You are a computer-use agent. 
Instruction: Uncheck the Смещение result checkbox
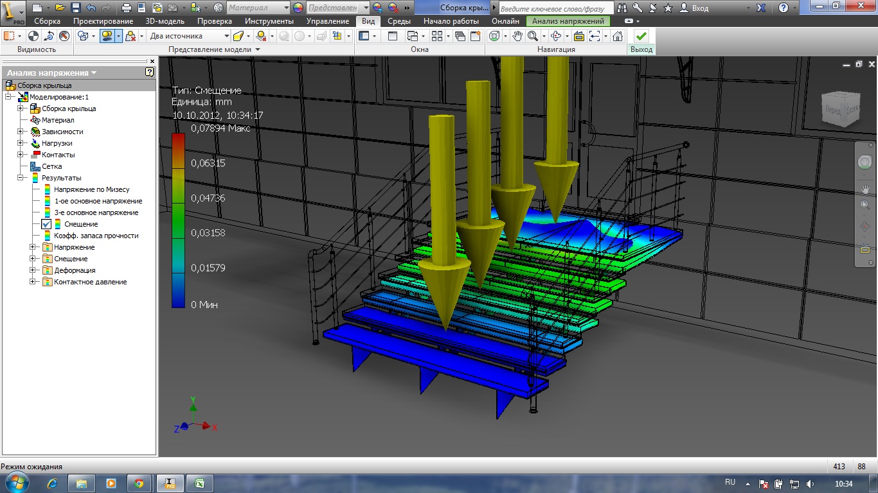tap(46, 224)
